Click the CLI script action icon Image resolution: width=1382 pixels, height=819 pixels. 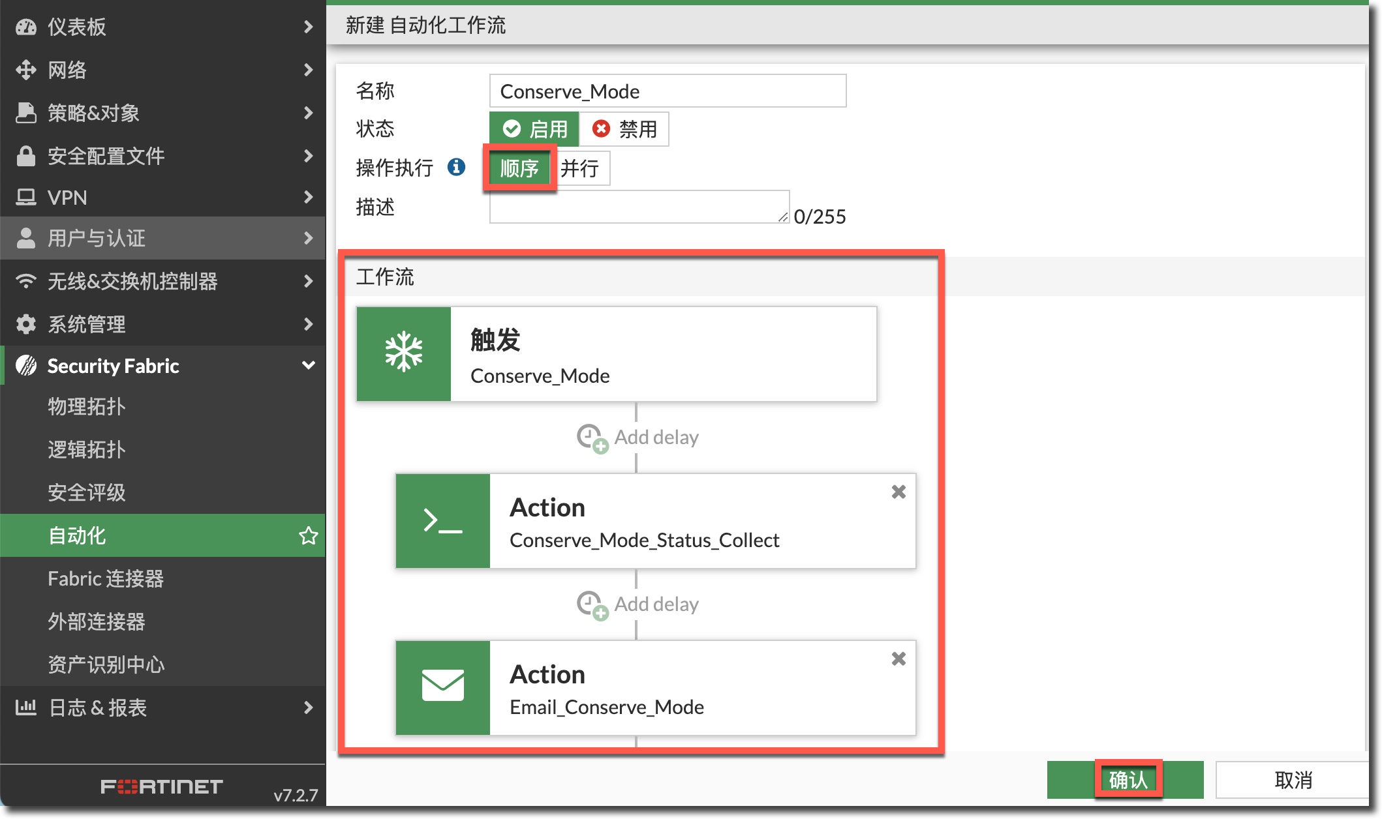442,521
